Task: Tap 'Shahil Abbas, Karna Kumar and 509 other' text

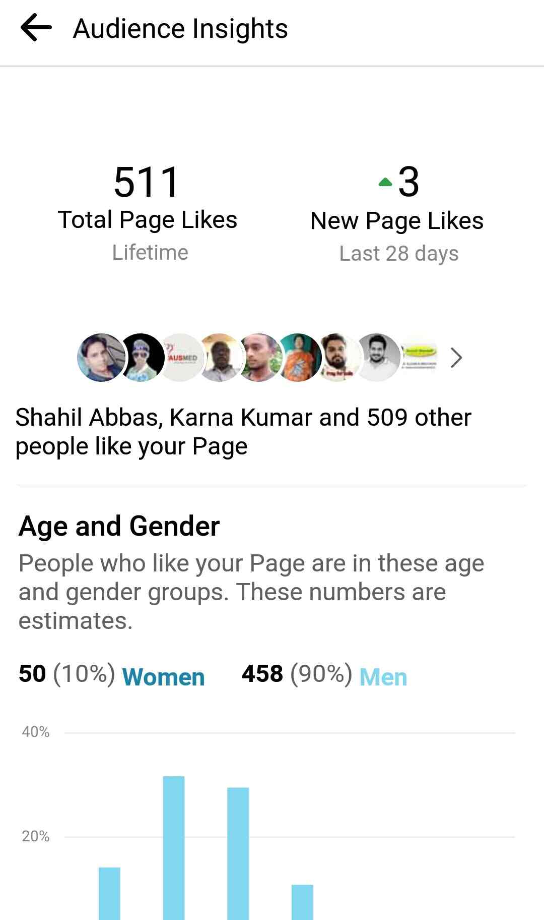Action: point(243,418)
